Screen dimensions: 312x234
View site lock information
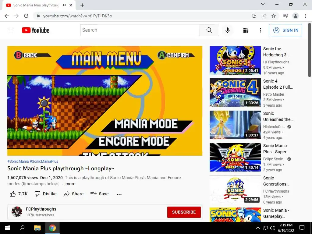click(x=38, y=16)
